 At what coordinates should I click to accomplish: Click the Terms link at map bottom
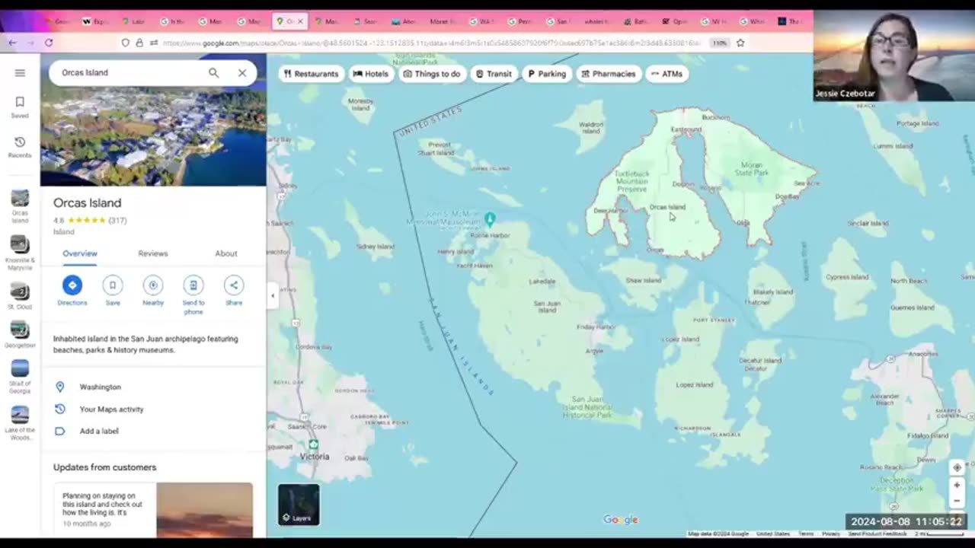806,534
